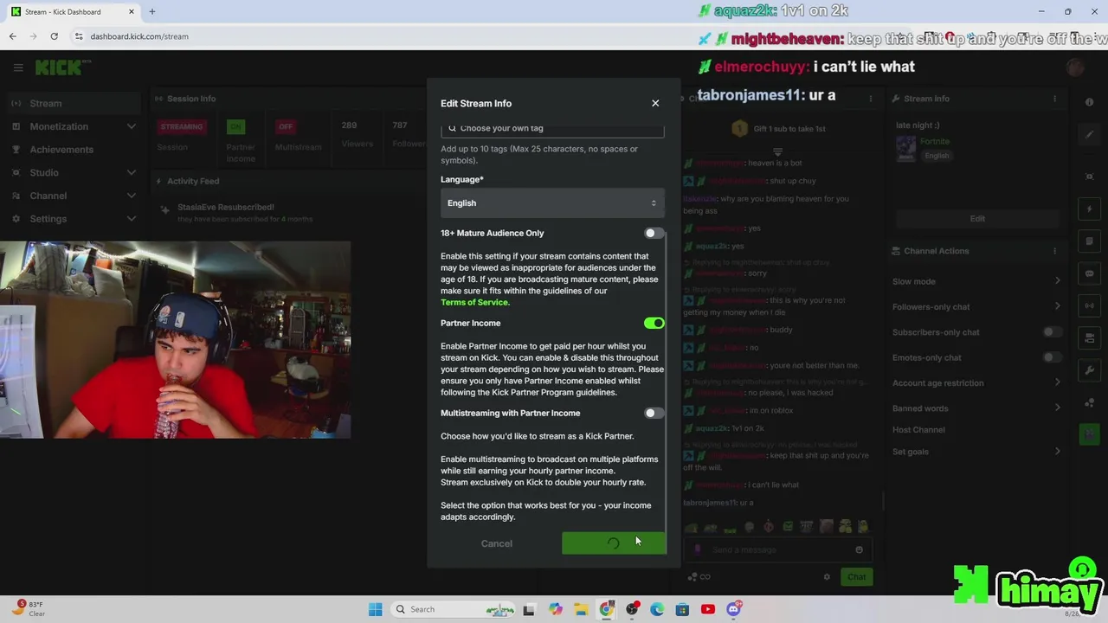Open chat settings gear icon
The width and height of the screenshot is (1108, 623).
(827, 577)
